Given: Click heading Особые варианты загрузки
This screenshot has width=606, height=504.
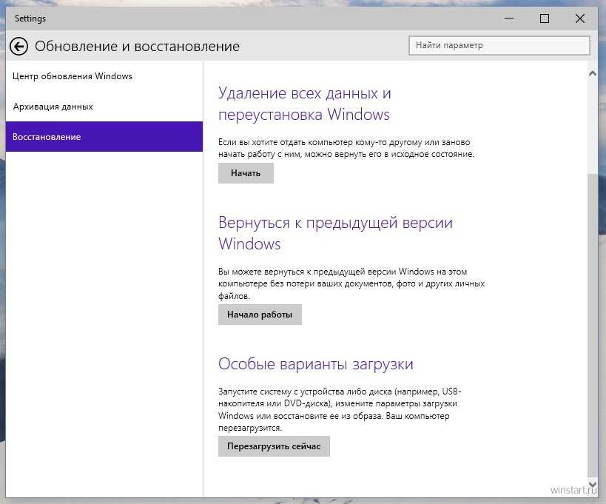Looking at the screenshot, I should click(316, 364).
